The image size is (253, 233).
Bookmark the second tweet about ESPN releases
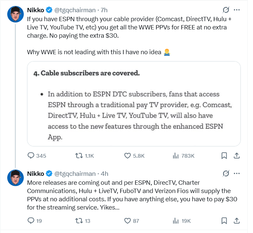point(224,220)
